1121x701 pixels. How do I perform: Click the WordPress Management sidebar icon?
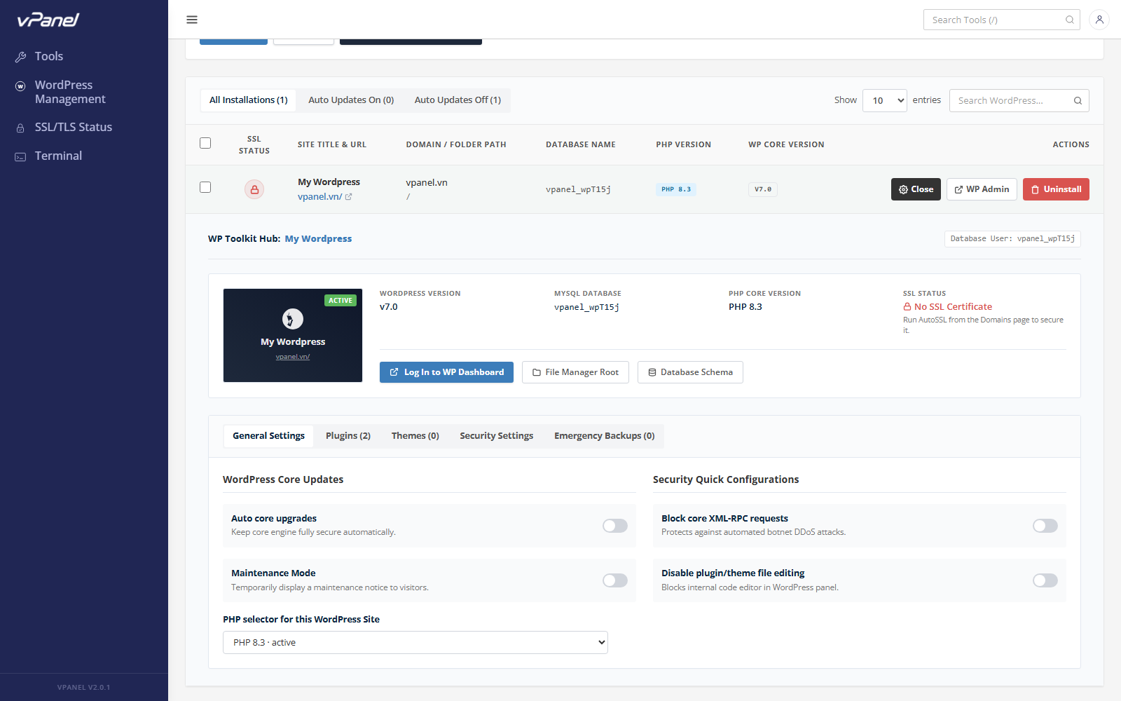(x=20, y=86)
